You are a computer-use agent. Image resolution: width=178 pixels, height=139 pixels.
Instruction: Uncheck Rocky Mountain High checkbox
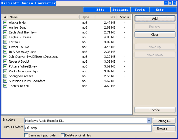coord(5,71)
